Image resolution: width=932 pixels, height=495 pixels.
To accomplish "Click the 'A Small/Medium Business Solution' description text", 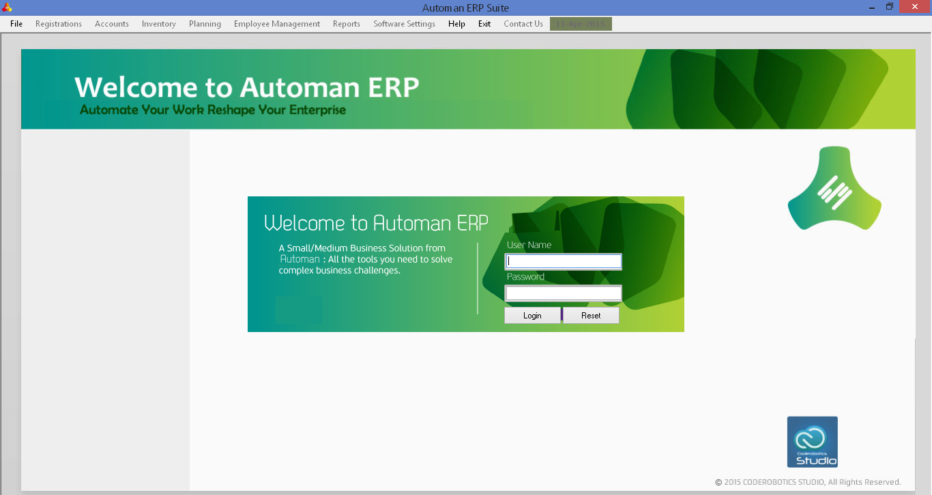I will coord(366,259).
